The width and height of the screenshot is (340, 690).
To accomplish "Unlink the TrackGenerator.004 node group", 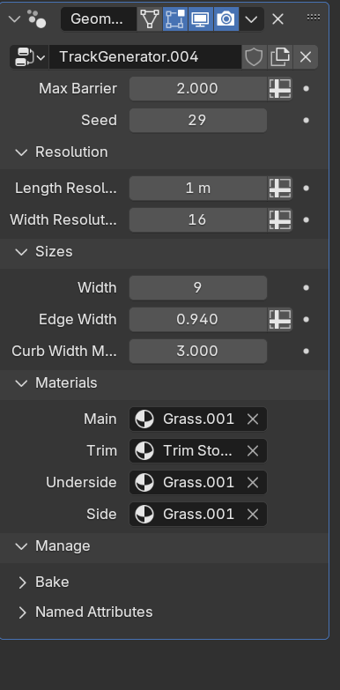I will [306, 56].
